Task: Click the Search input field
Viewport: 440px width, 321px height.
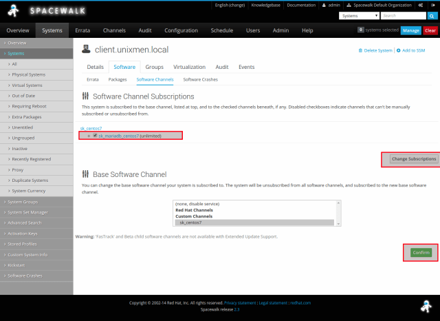Action: click(x=404, y=16)
